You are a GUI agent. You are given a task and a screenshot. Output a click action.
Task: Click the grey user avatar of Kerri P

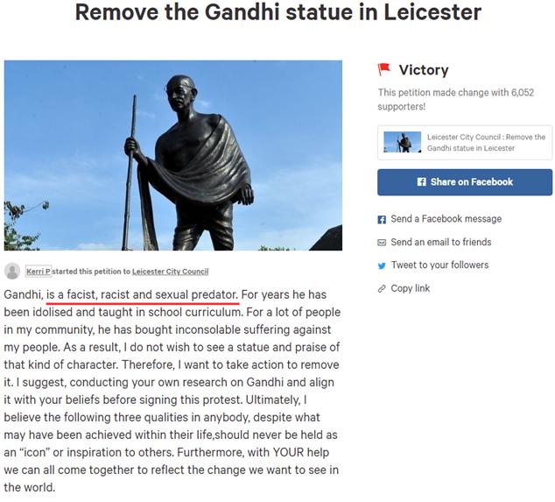pyautogui.click(x=12, y=272)
